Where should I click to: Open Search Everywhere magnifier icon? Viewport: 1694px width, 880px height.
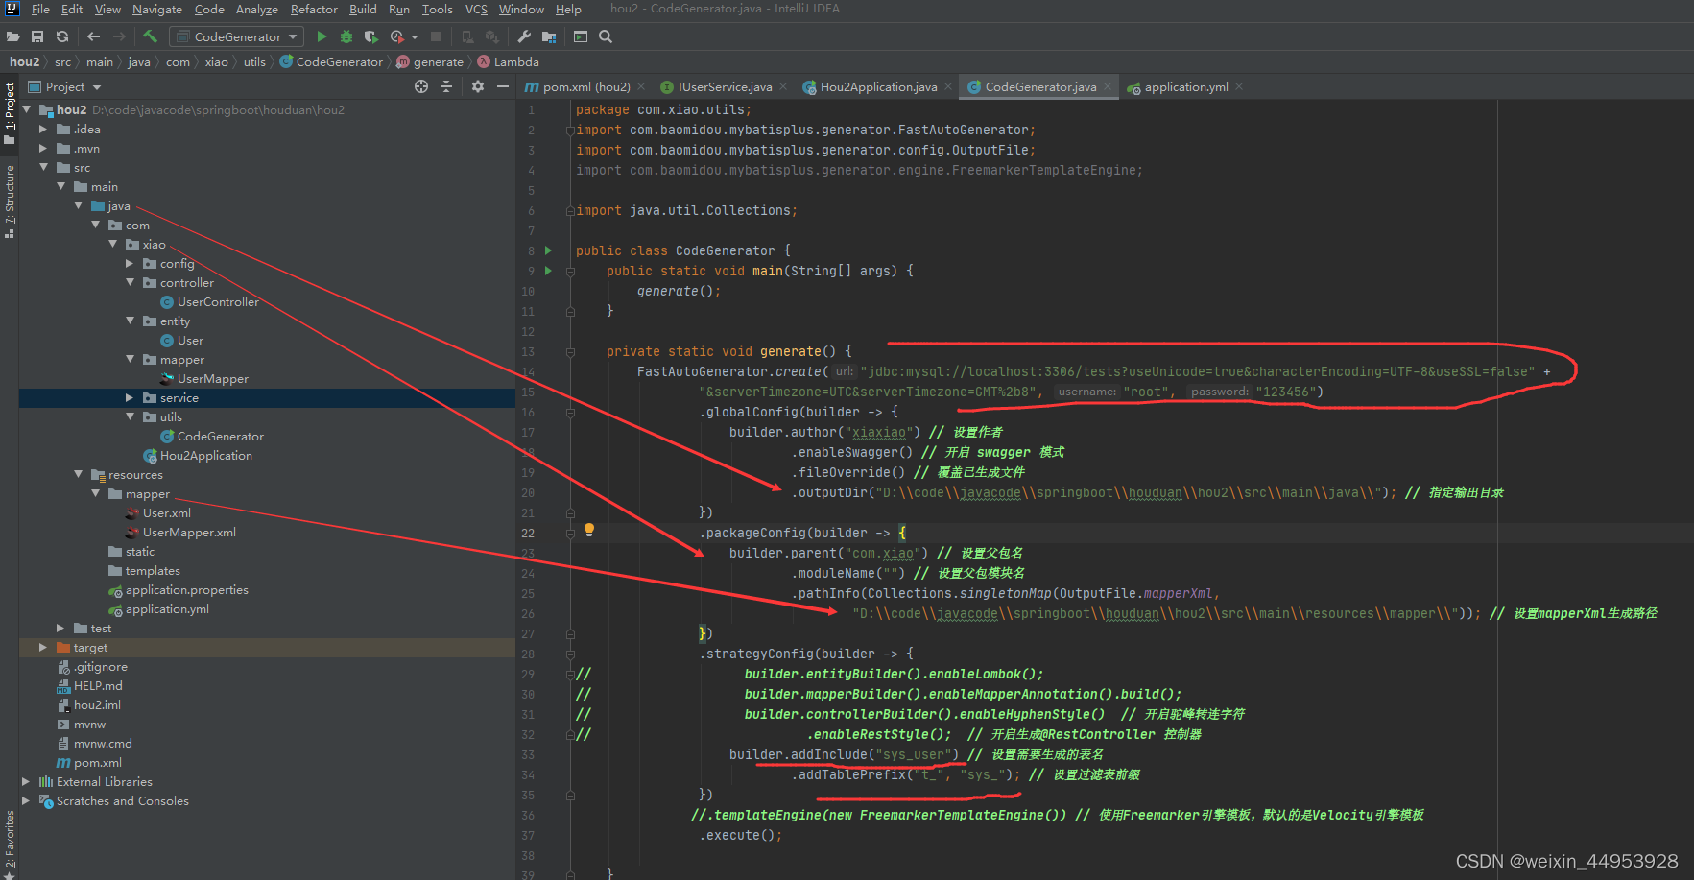point(606,36)
